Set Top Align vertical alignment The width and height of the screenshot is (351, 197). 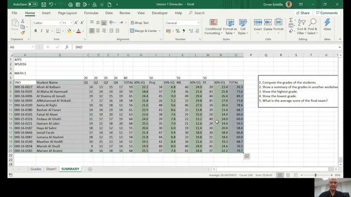click(92, 22)
